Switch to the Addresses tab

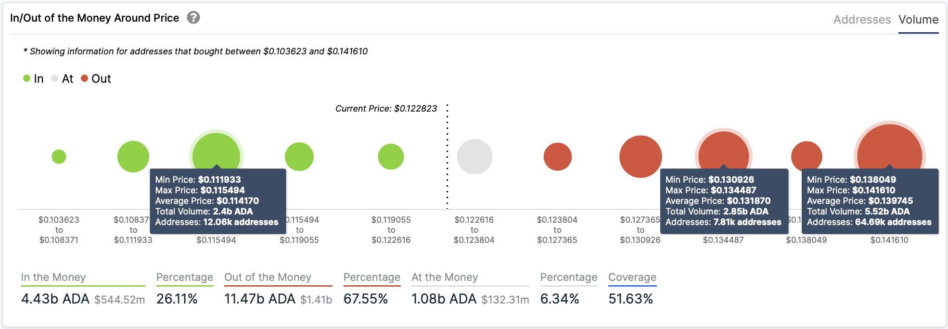click(x=862, y=20)
